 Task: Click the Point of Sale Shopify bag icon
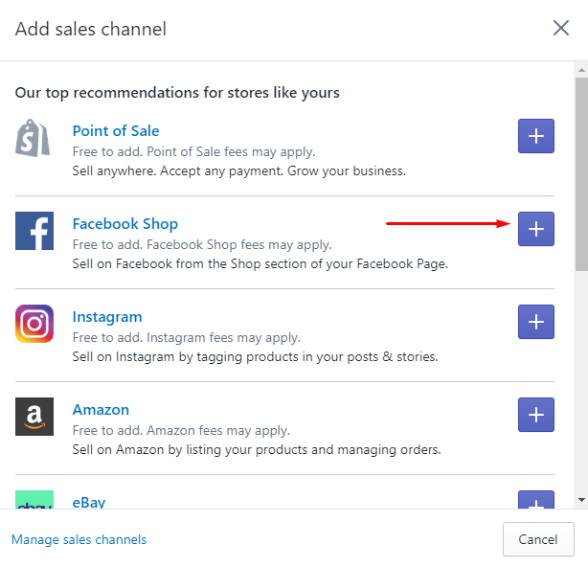click(34, 138)
